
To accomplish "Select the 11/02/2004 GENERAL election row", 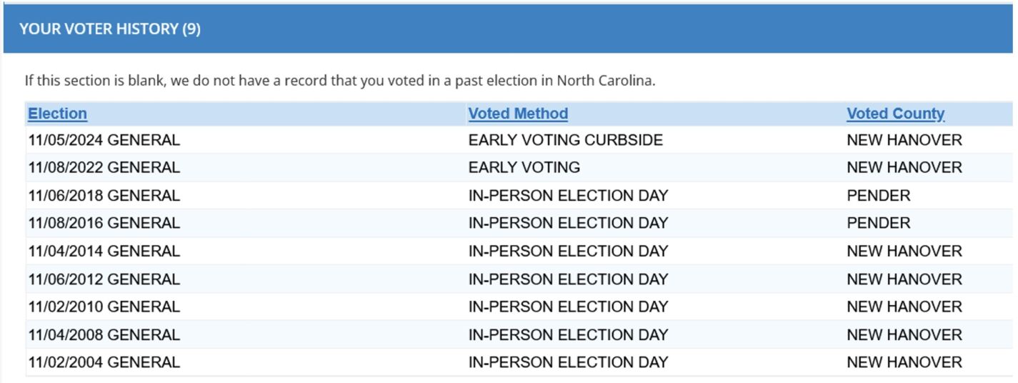I will pyautogui.click(x=519, y=363).
